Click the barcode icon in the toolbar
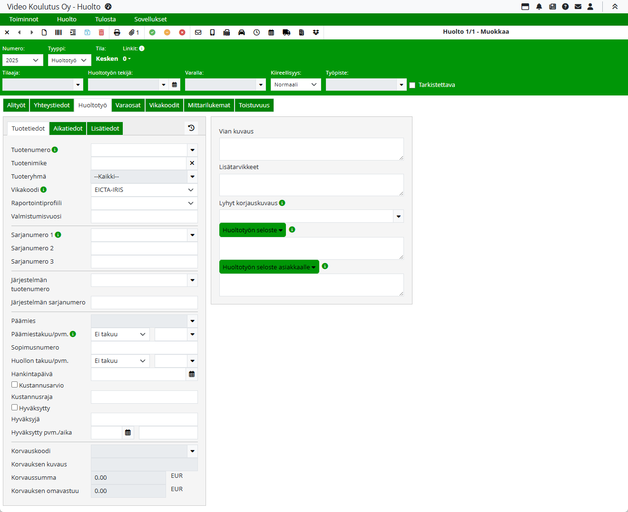628x512 pixels. (59, 32)
